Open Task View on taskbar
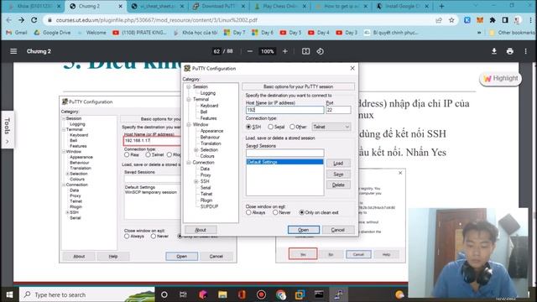The height and width of the screenshot is (302, 537). pyautogui.click(x=183, y=294)
